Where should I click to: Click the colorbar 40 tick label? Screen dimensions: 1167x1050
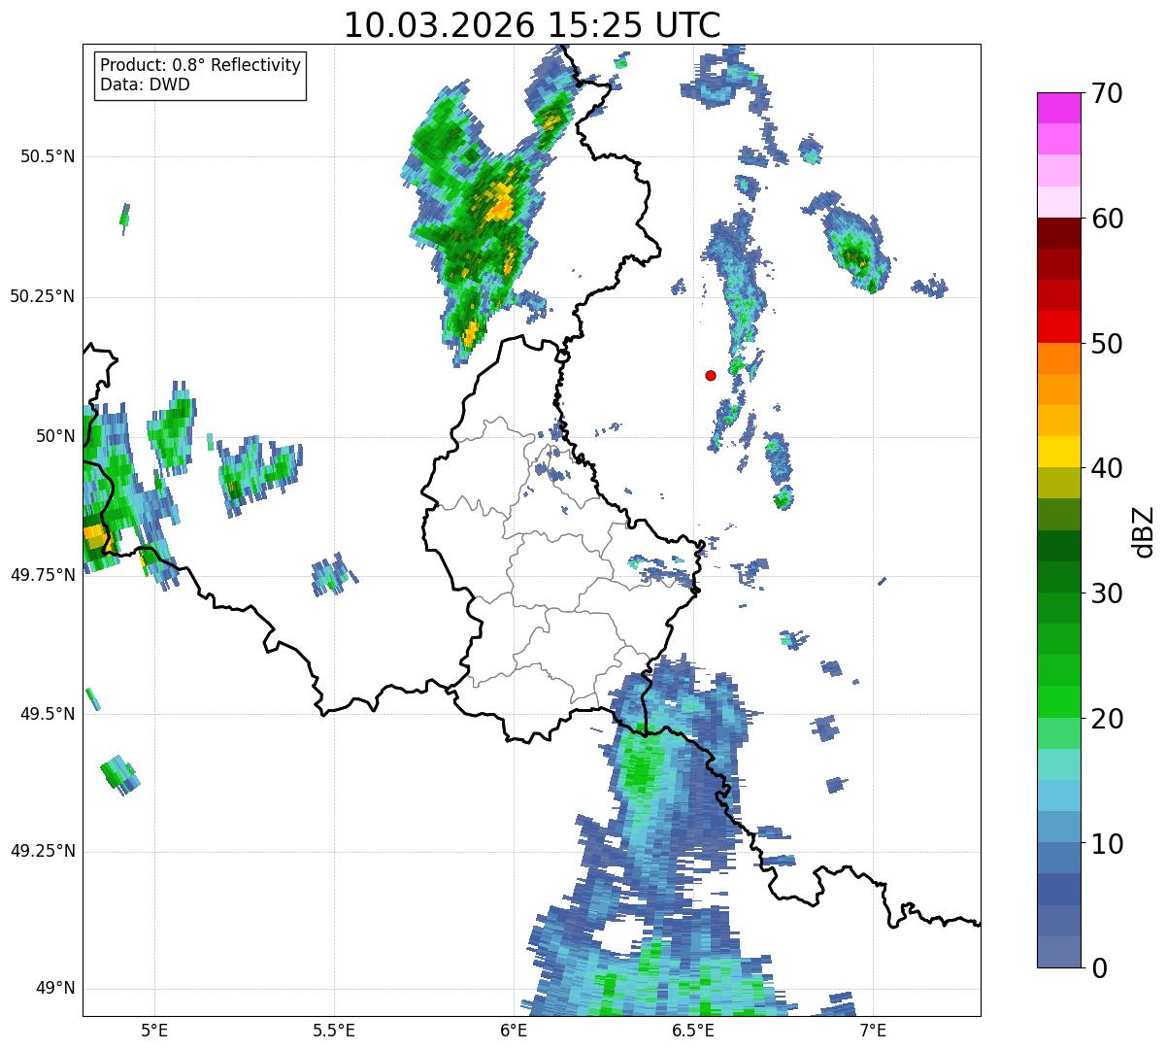coord(1107,468)
